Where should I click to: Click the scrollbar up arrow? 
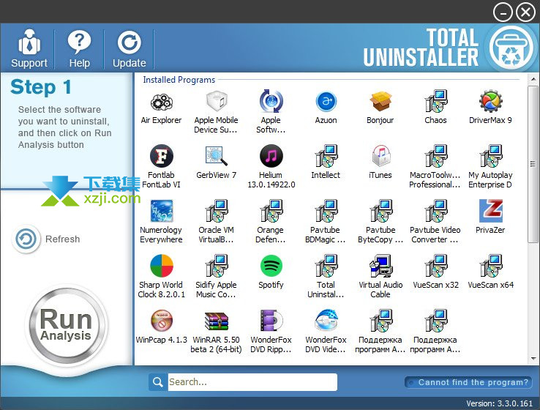pyautogui.click(x=533, y=79)
